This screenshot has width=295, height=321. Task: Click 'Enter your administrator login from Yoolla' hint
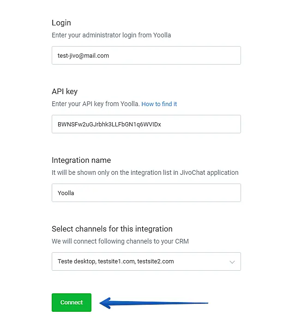click(111, 35)
